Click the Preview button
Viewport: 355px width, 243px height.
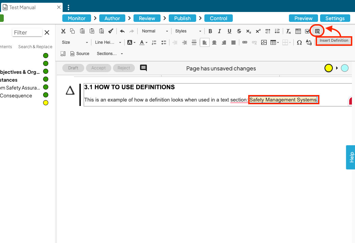[303, 18]
